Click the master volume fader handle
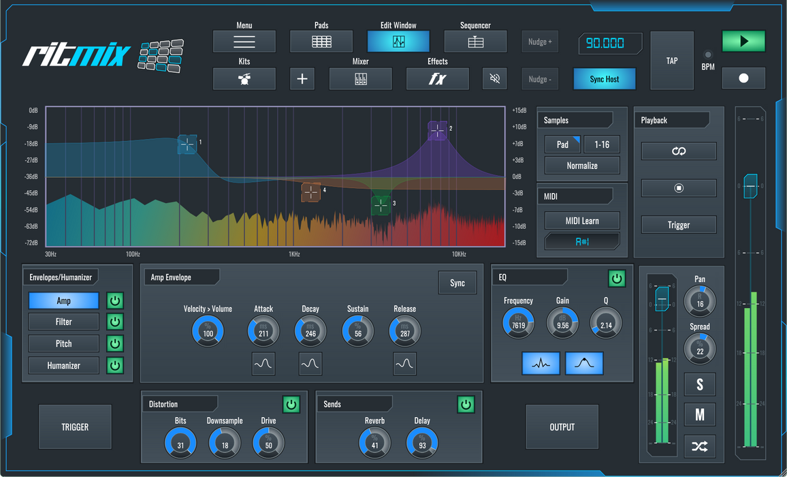 tap(750, 186)
